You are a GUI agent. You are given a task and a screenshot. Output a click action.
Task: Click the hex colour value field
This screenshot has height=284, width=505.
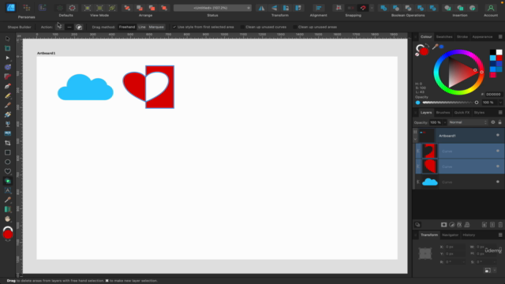click(493, 95)
